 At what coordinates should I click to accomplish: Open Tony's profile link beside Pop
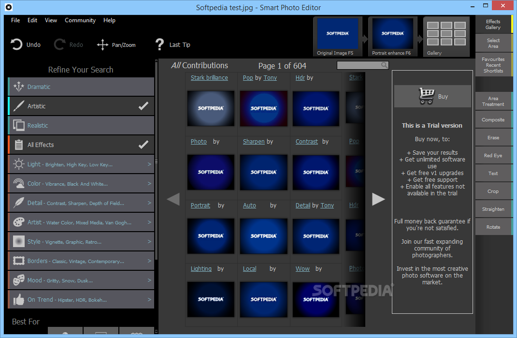(x=270, y=77)
